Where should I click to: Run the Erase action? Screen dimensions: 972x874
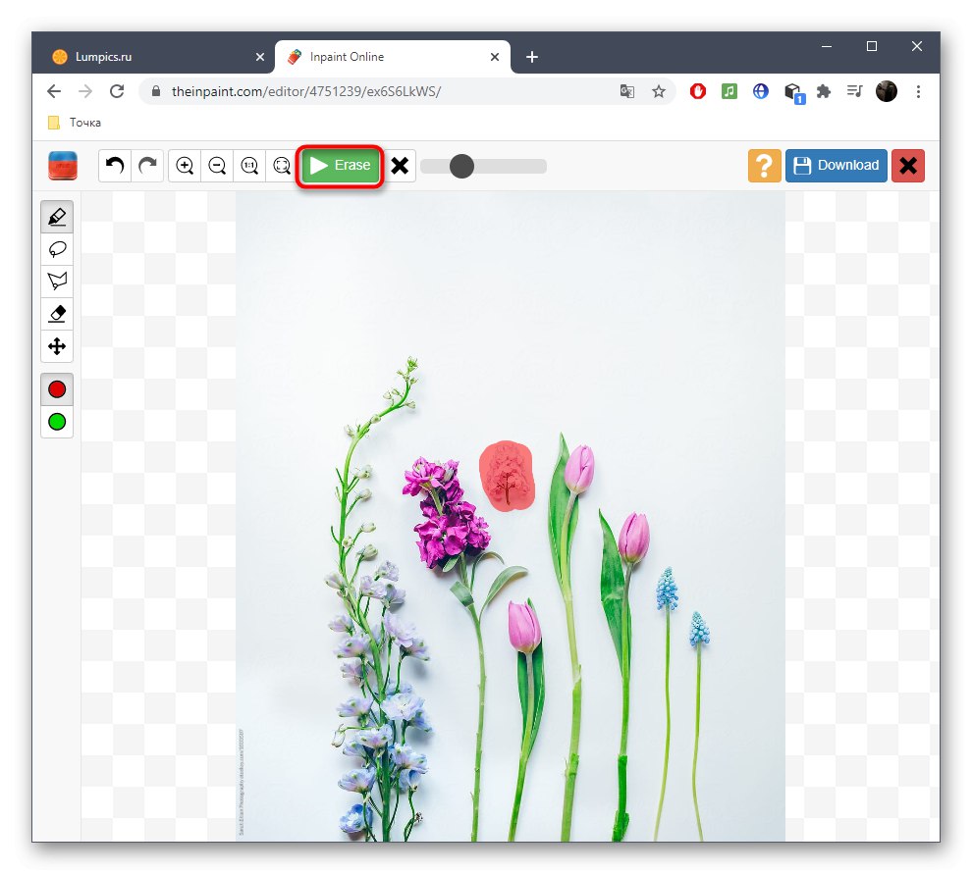339,166
